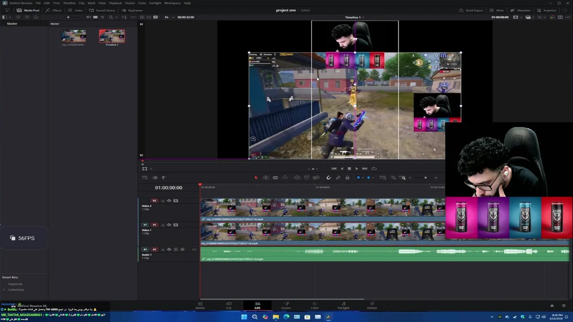Open Windows taskbar Search
Viewport: 573px width, 322px height.
point(255,317)
